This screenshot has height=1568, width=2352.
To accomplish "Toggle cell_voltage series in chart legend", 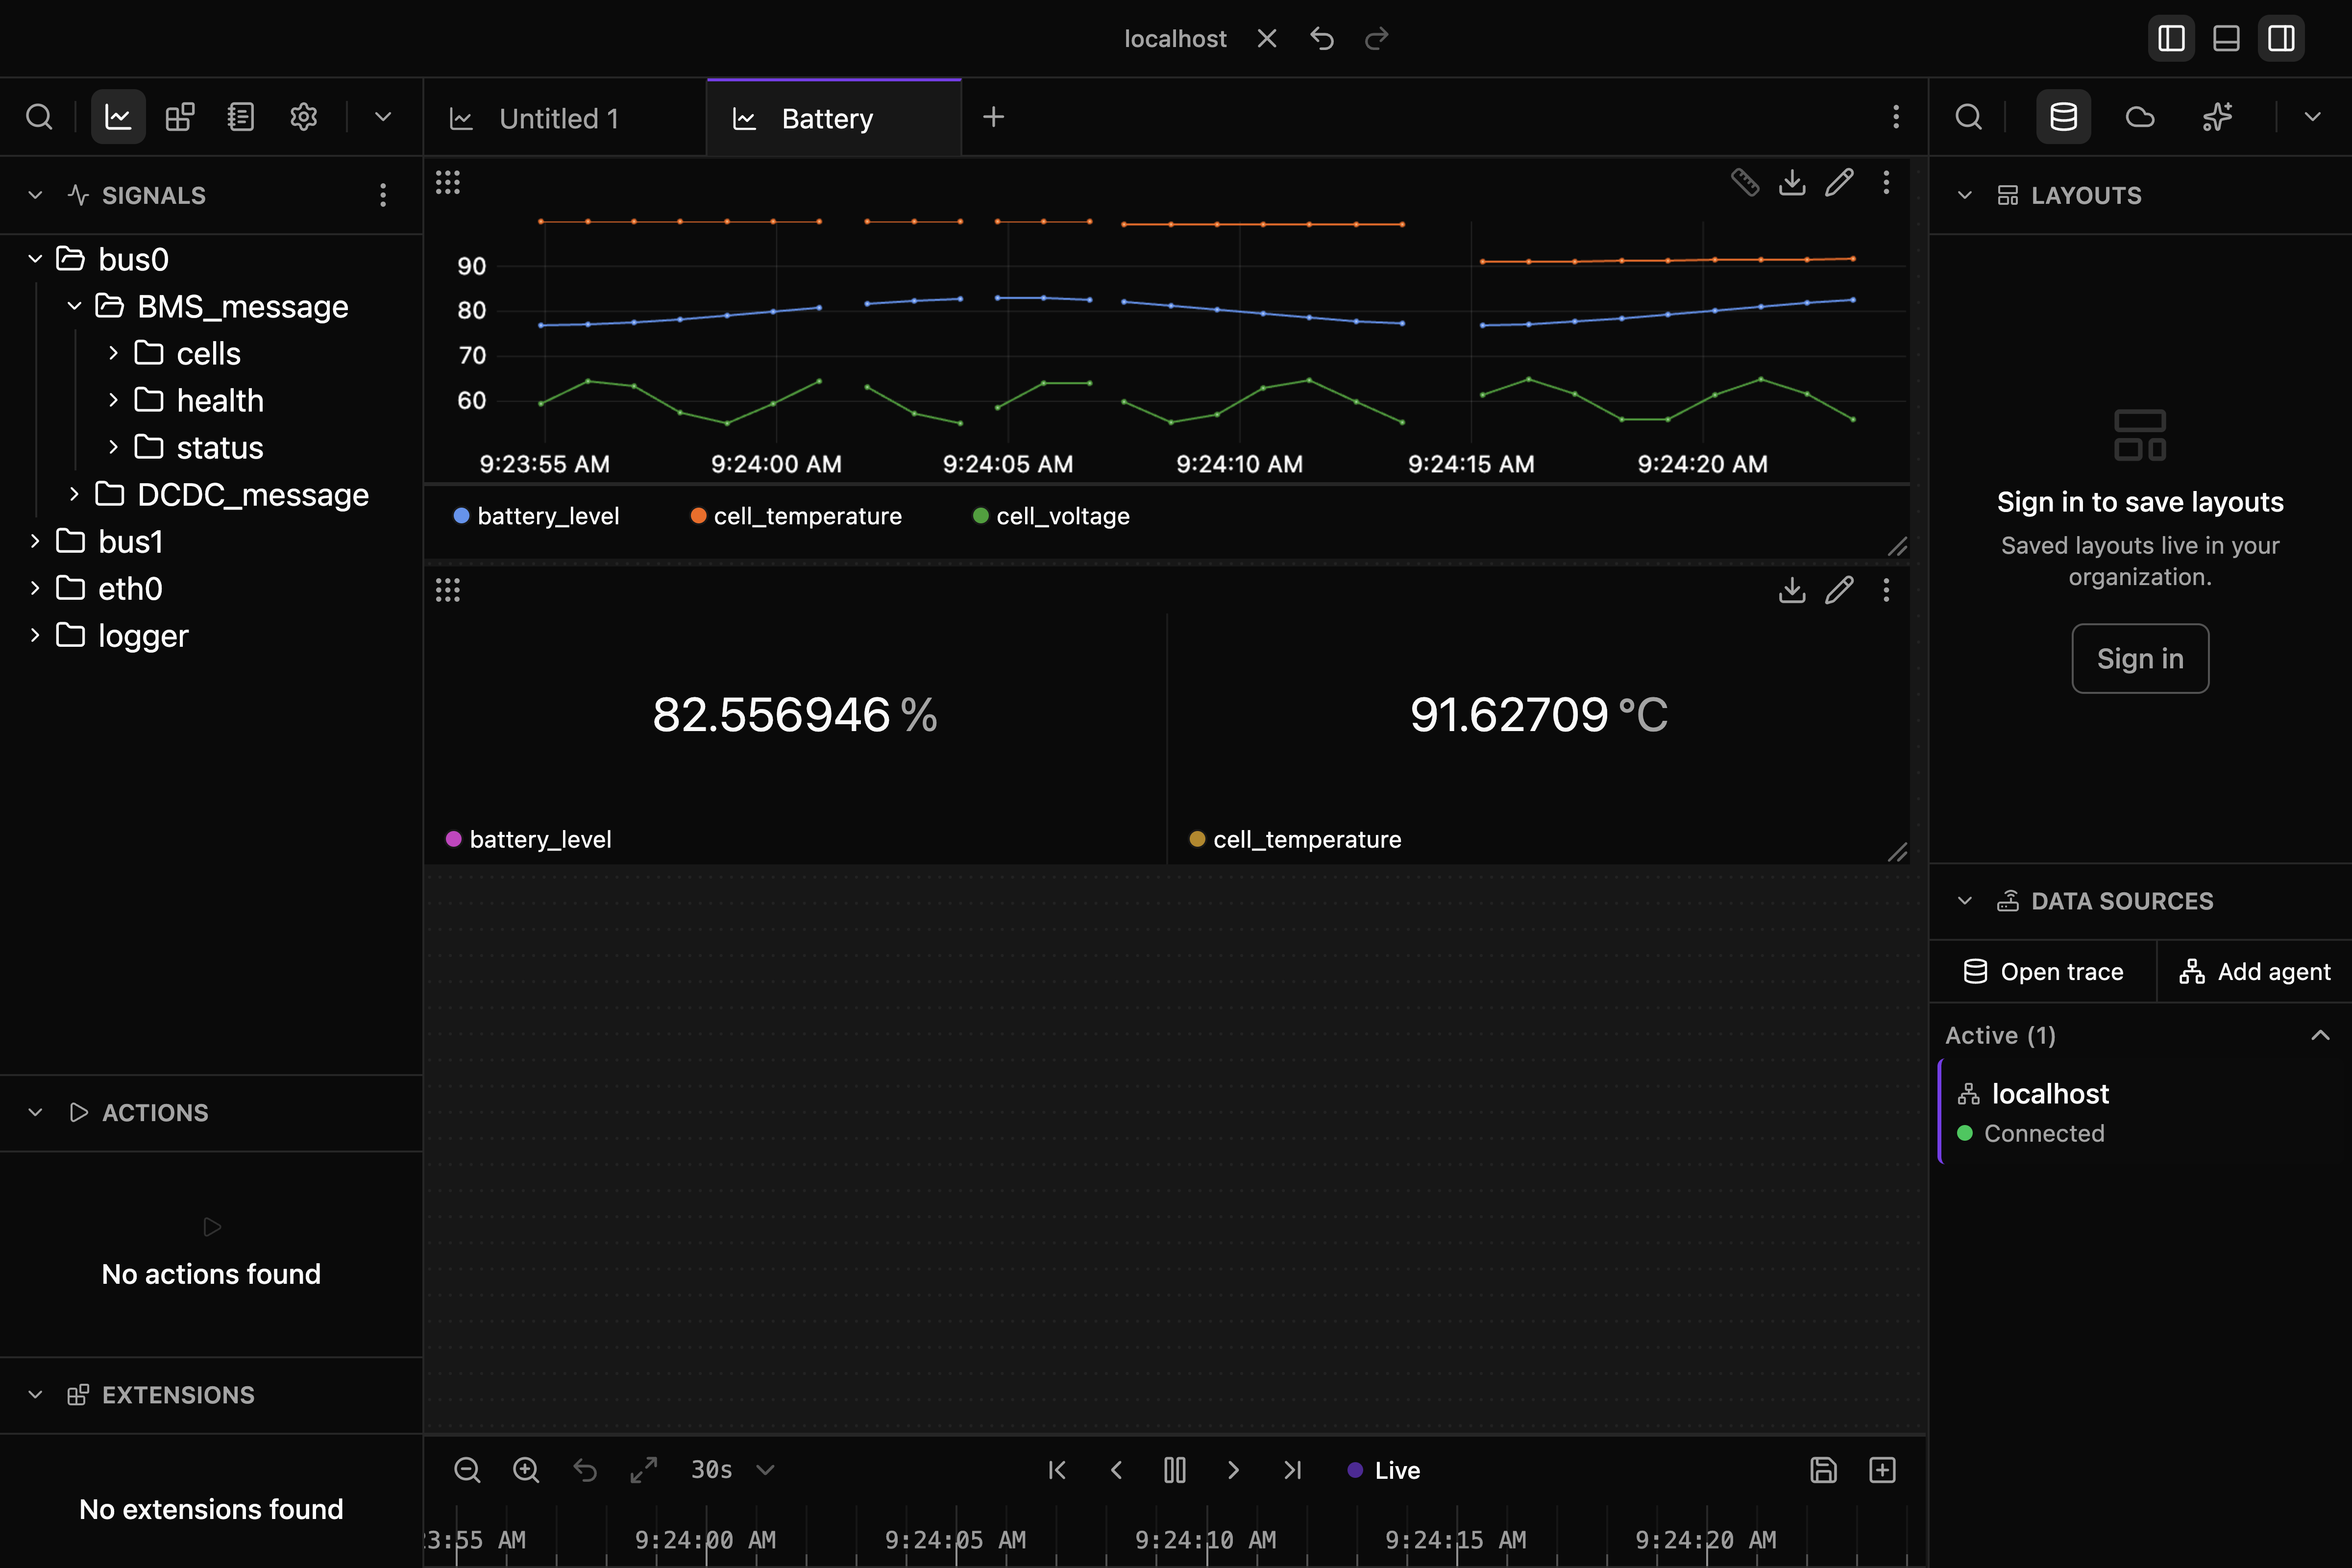I will [x=1051, y=516].
